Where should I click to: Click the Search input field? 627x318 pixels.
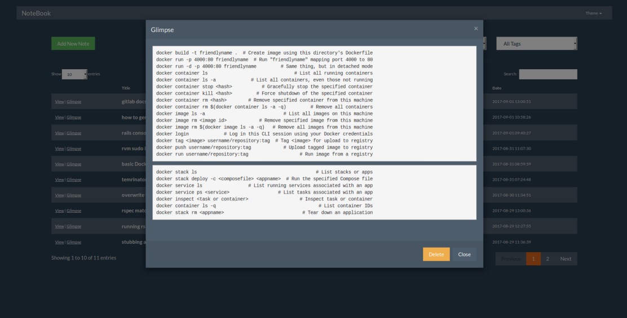548,74
